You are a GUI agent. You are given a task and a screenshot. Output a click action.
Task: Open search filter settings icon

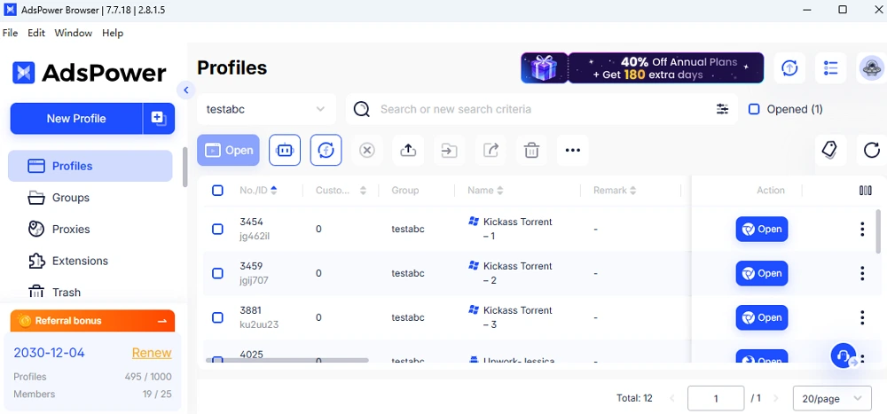click(722, 109)
